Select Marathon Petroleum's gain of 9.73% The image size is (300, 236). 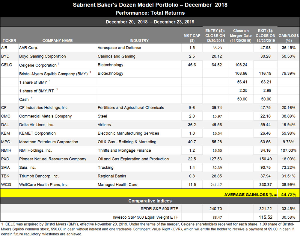pos(289,142)
